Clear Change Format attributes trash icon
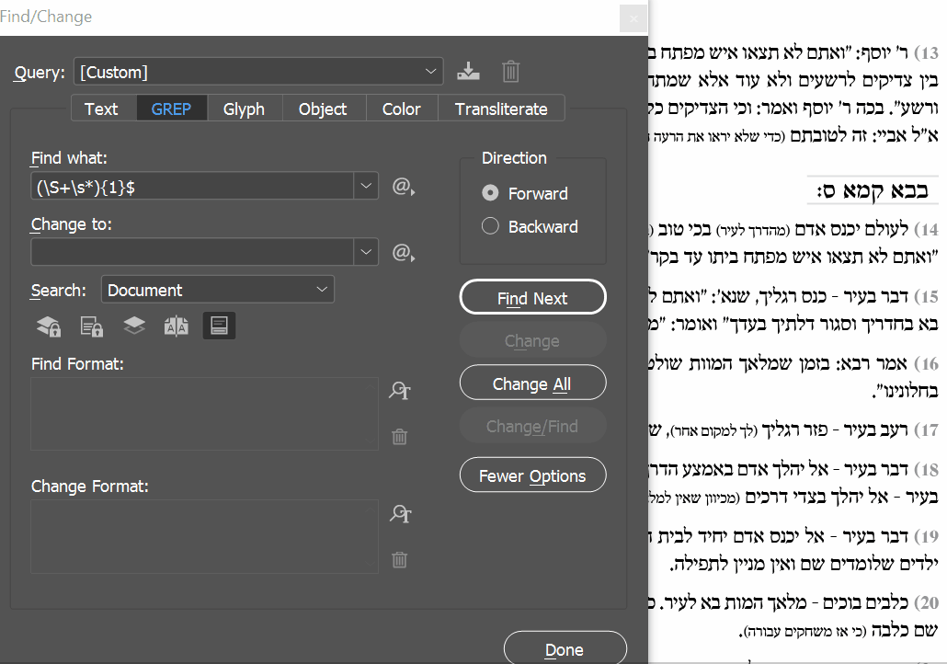Viewport: 947px width, 664px height. [x=399, y=559]
